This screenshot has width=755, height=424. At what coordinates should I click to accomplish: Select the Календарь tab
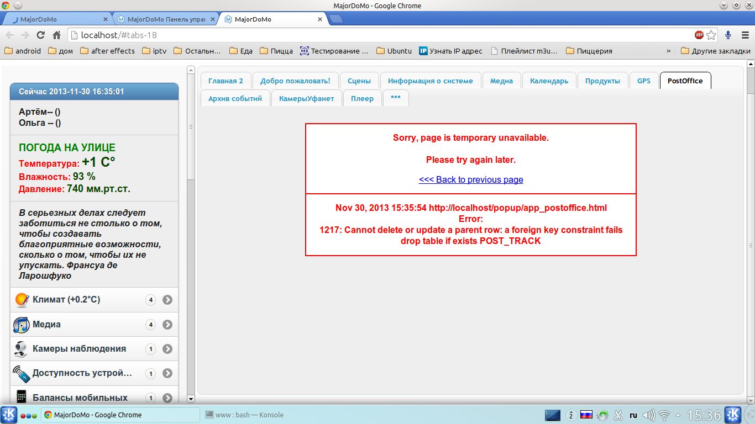549,81
